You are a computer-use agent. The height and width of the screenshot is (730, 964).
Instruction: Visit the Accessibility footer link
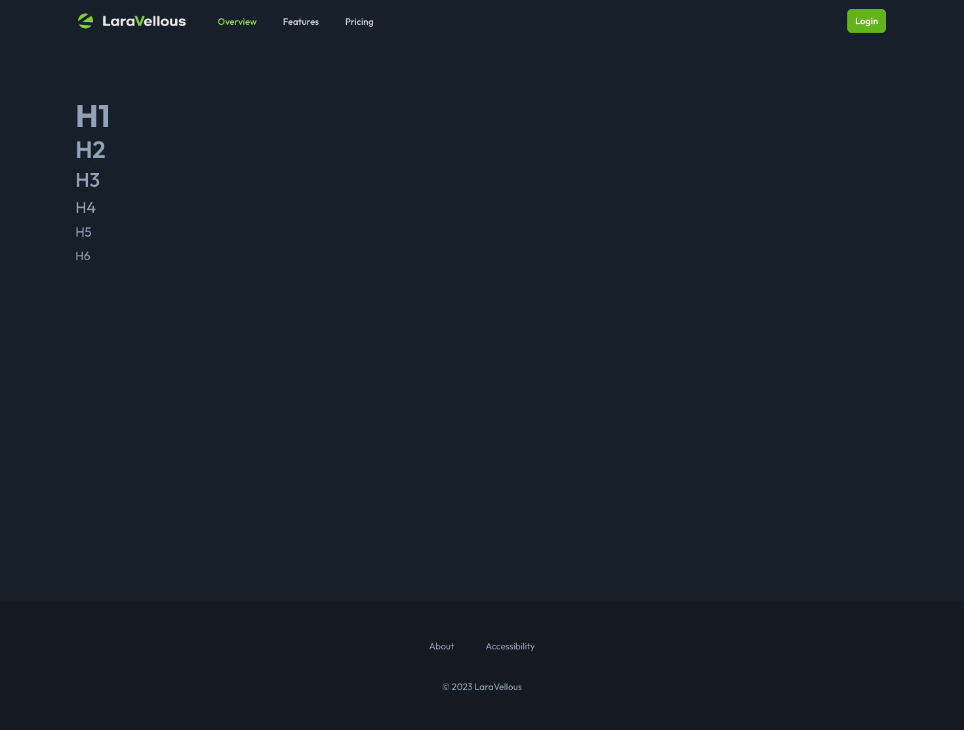pos(510,646)
